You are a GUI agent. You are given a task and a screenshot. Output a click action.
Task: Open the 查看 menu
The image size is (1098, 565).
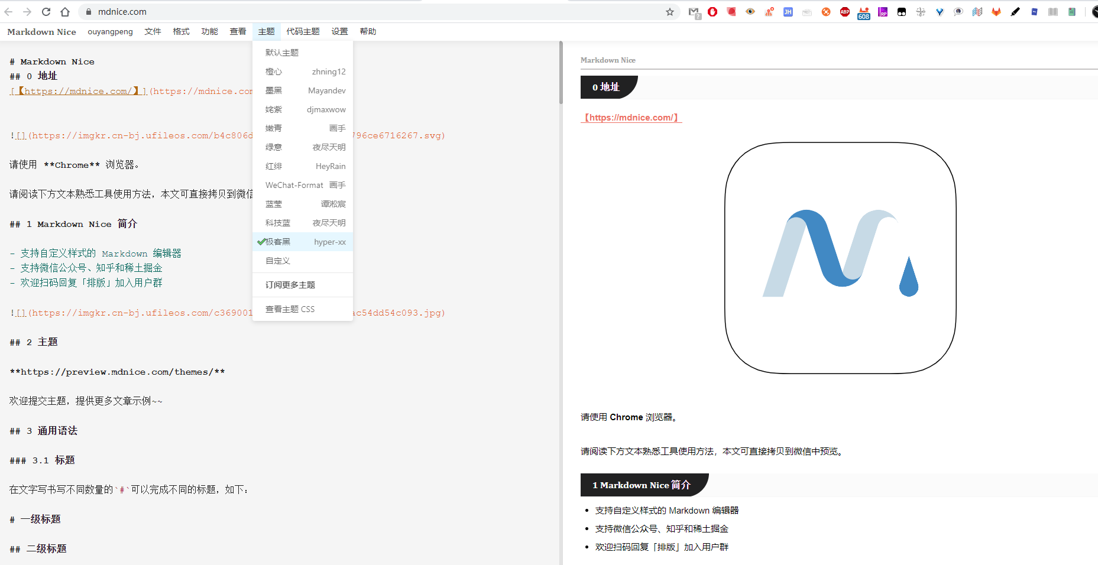238,31
